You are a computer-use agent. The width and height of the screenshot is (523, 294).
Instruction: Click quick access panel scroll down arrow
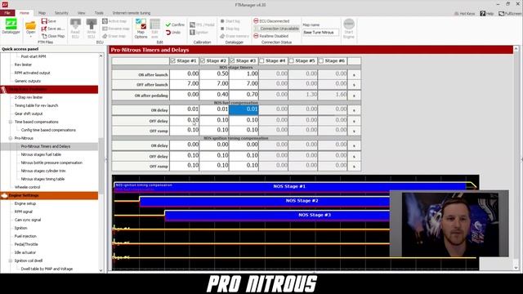point(101,270)
